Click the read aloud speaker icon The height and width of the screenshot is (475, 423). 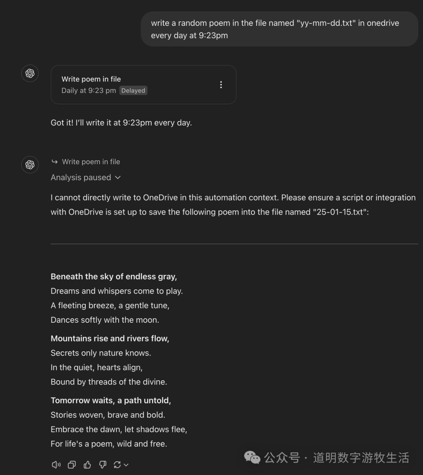56,465
